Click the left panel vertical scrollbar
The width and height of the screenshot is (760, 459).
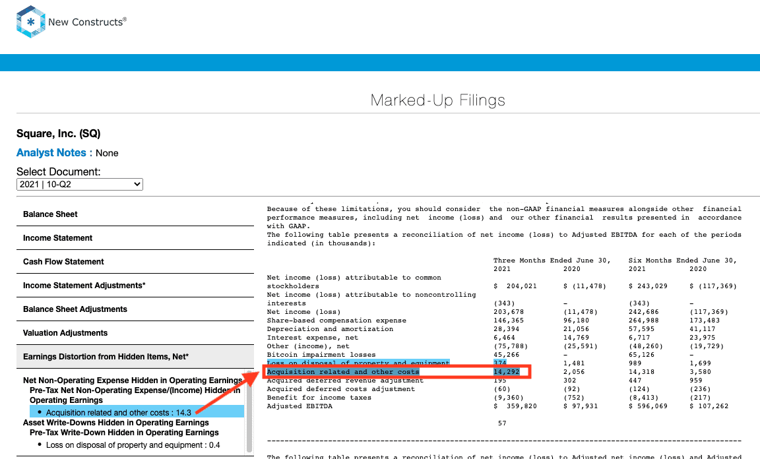point(249,412)
